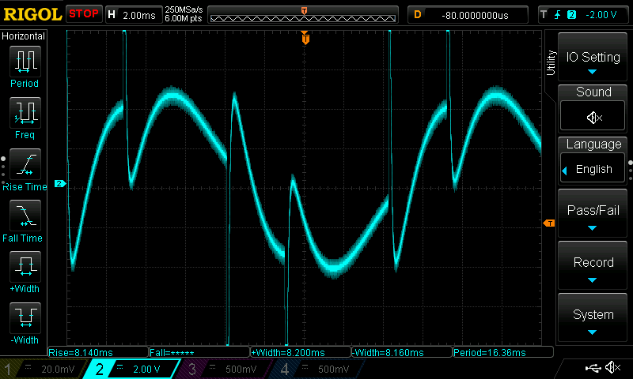Open the Pass/Fail submenu

[593, 215]
